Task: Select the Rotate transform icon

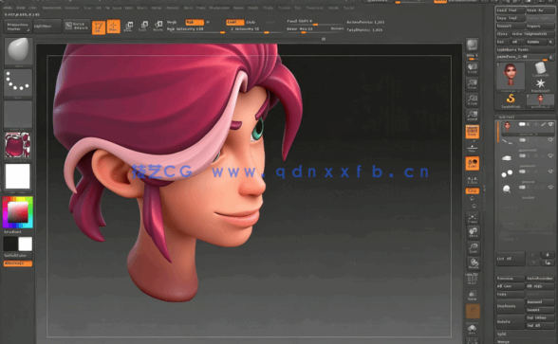Action: (x=158, y=27)
